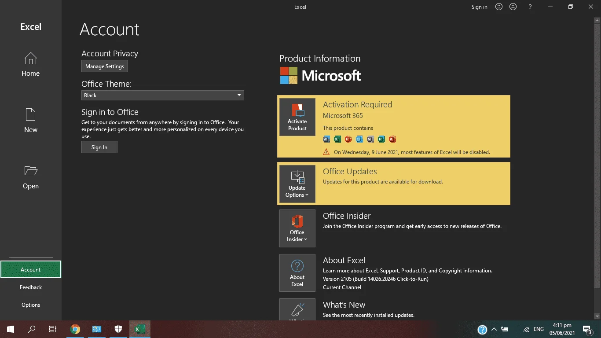This screenshot has height=338, width=601.
Task: Select New in the Excel sidebar
Action: pos(31,121)
